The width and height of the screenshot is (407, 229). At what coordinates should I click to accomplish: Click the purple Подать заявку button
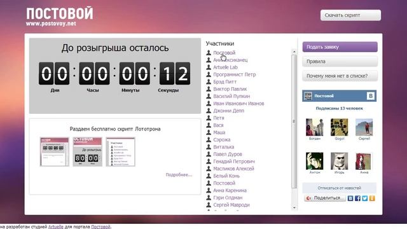click(340, 47)
